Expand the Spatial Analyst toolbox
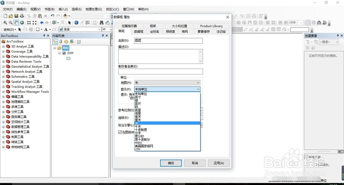 [x=3, y=82]
